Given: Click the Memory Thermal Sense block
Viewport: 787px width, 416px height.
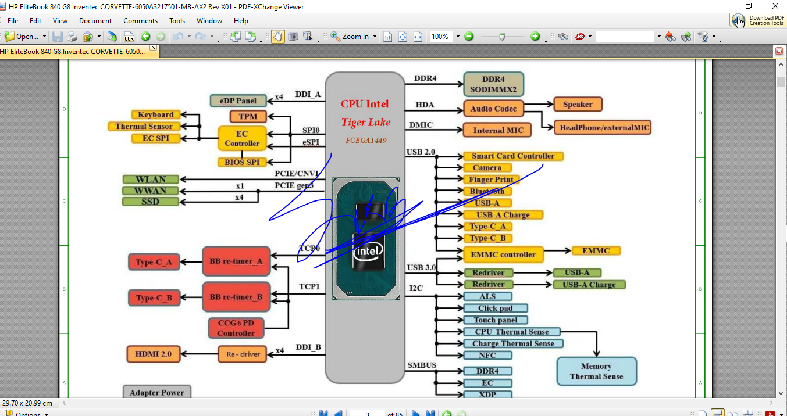Looking at the screenshot, I should click(x=597, y=371).
